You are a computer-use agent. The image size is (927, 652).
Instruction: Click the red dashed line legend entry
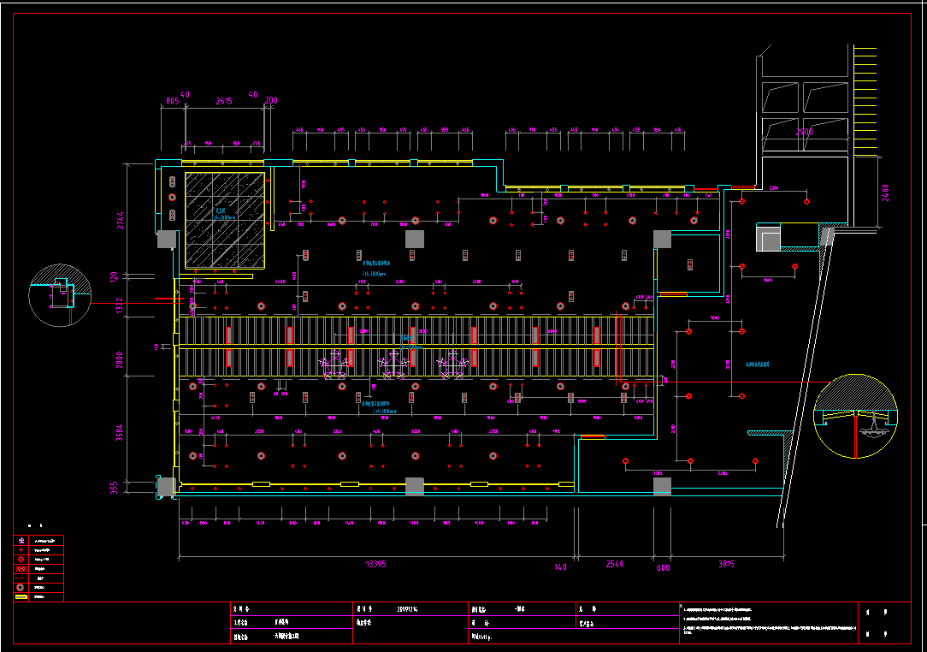21,578
